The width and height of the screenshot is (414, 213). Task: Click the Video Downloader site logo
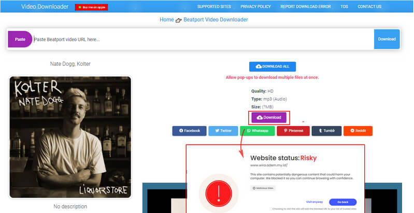coord(45,7)
